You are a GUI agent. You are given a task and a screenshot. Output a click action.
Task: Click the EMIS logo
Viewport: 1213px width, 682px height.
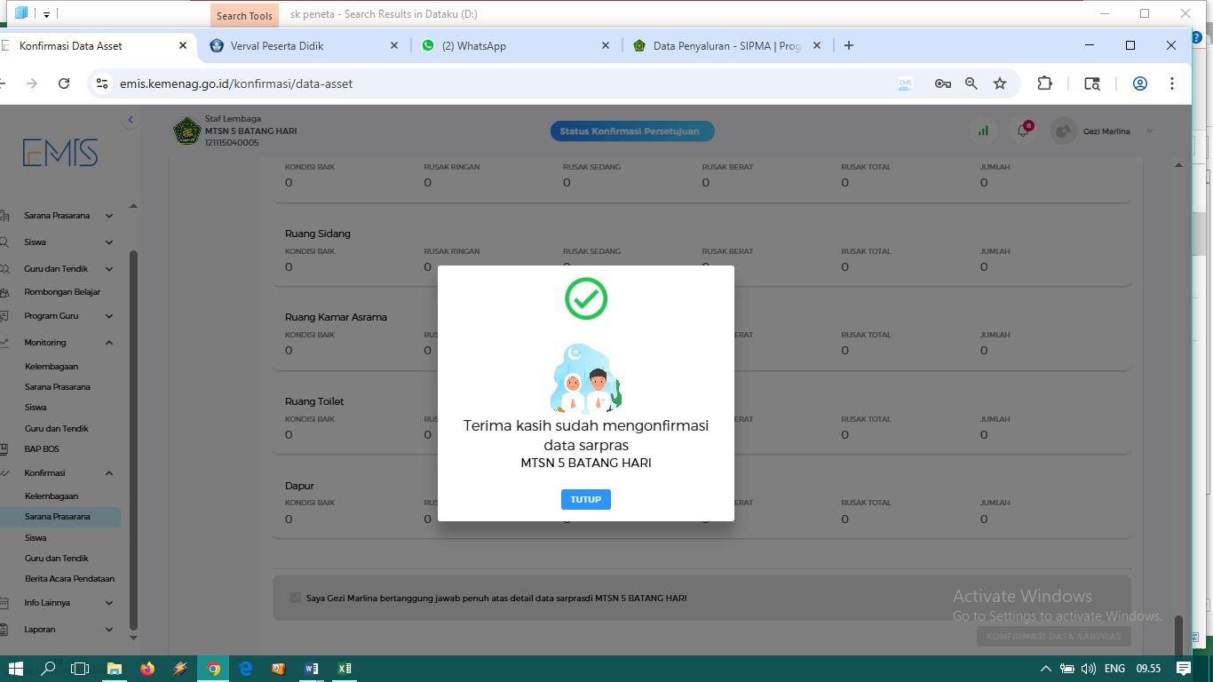[60, 153]
